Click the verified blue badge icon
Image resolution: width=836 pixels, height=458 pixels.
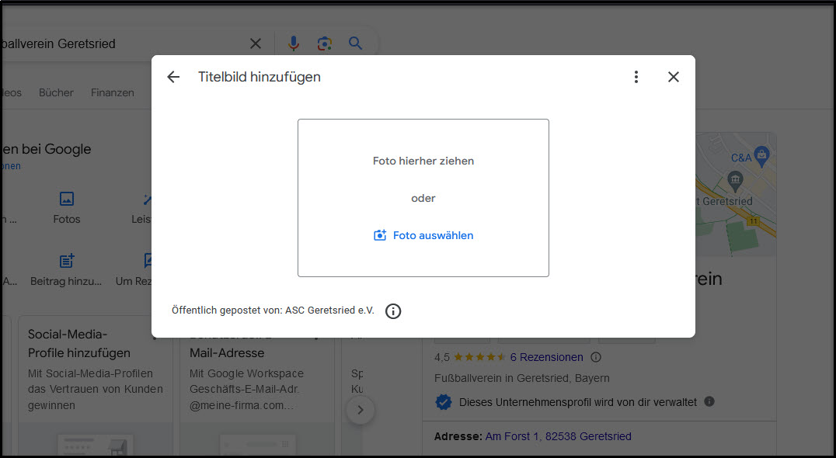tap(443, 402)
